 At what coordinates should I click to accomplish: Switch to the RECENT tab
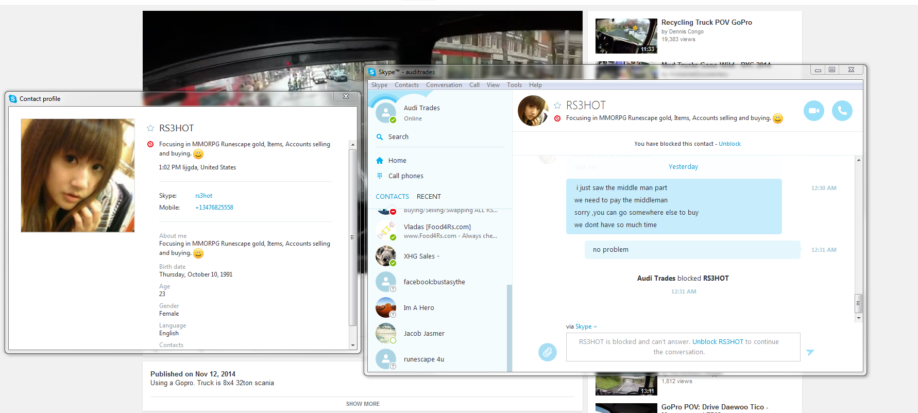[429, 197]
